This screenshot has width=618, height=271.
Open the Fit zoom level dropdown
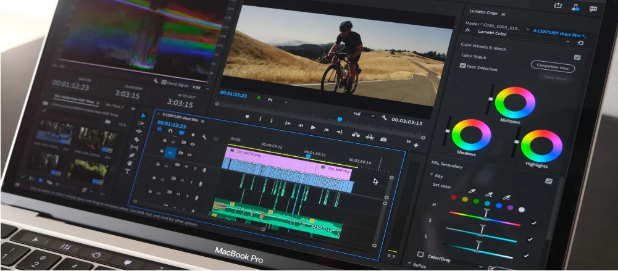pos(278,101)
